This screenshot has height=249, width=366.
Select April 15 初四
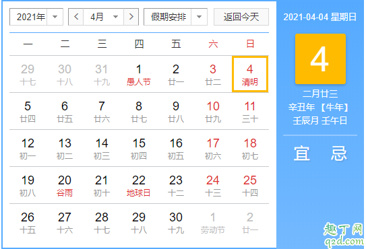pyautogui.click(x=139, y=149)
